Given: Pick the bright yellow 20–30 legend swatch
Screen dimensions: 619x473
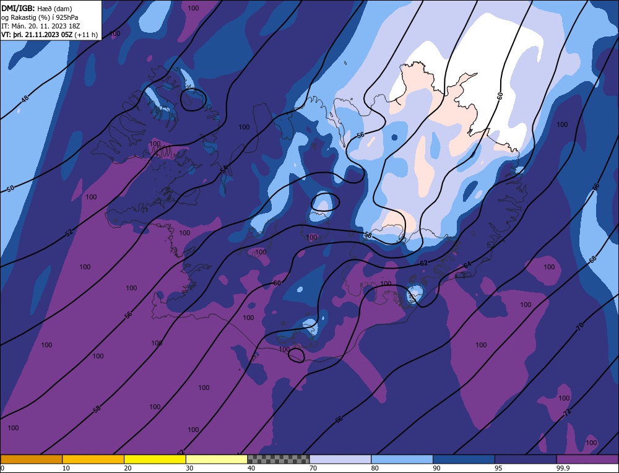Looking at the screenshot, I should pos(155,459).
